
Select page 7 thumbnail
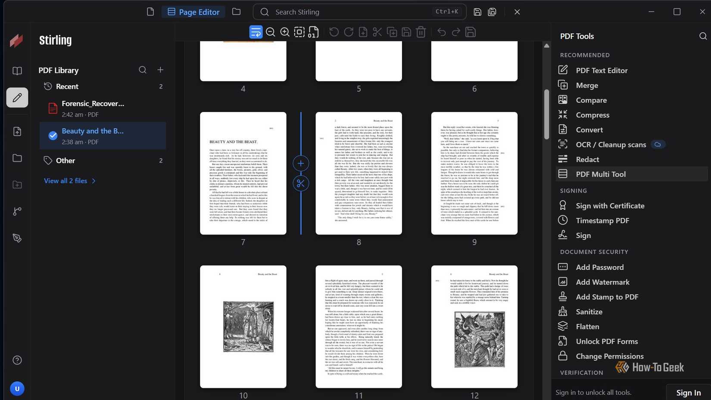tap(243, 173)
